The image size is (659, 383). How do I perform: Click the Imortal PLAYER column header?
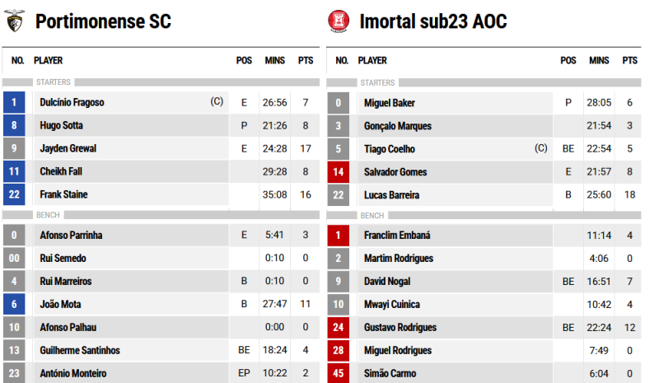[x=372, y=61]
